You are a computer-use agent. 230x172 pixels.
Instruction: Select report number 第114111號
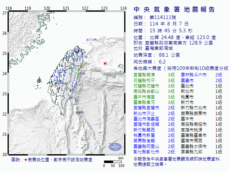tap(163, 18)
